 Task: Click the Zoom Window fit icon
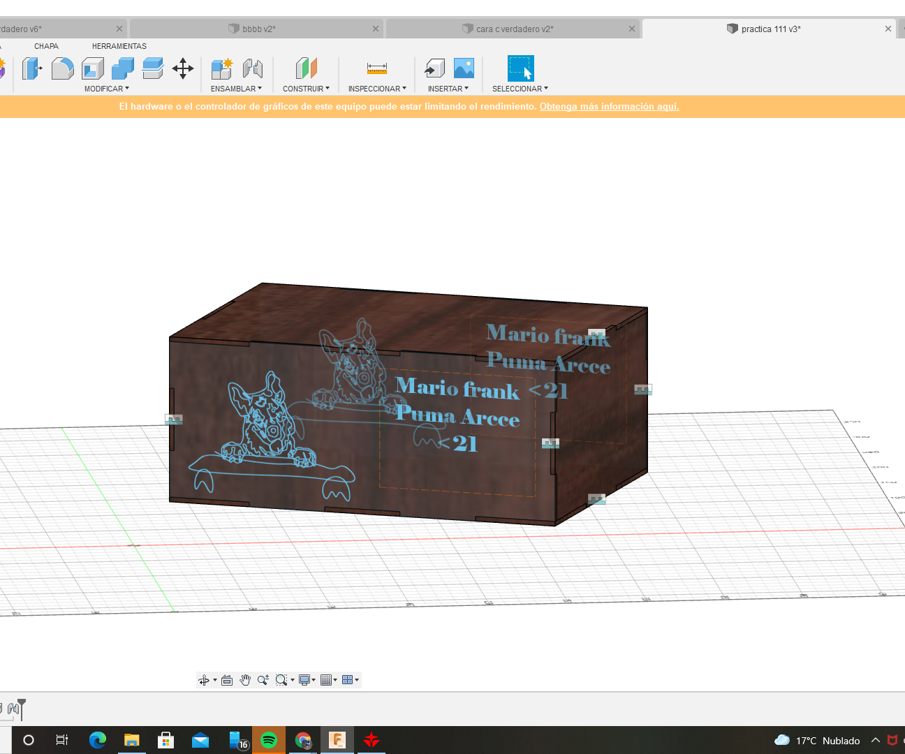tap(281, 680)
